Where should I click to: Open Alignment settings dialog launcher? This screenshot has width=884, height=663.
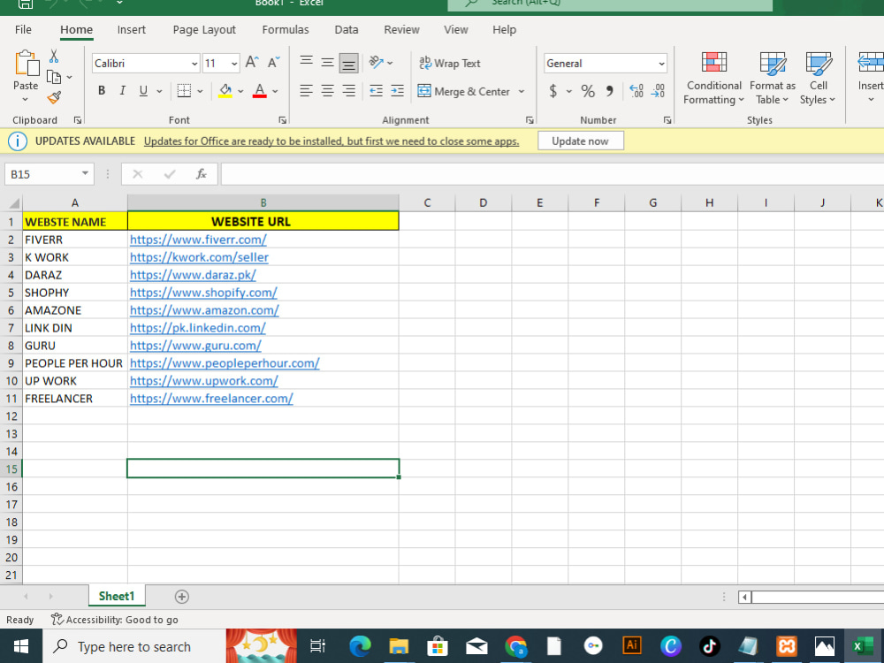tap(530, 120)
